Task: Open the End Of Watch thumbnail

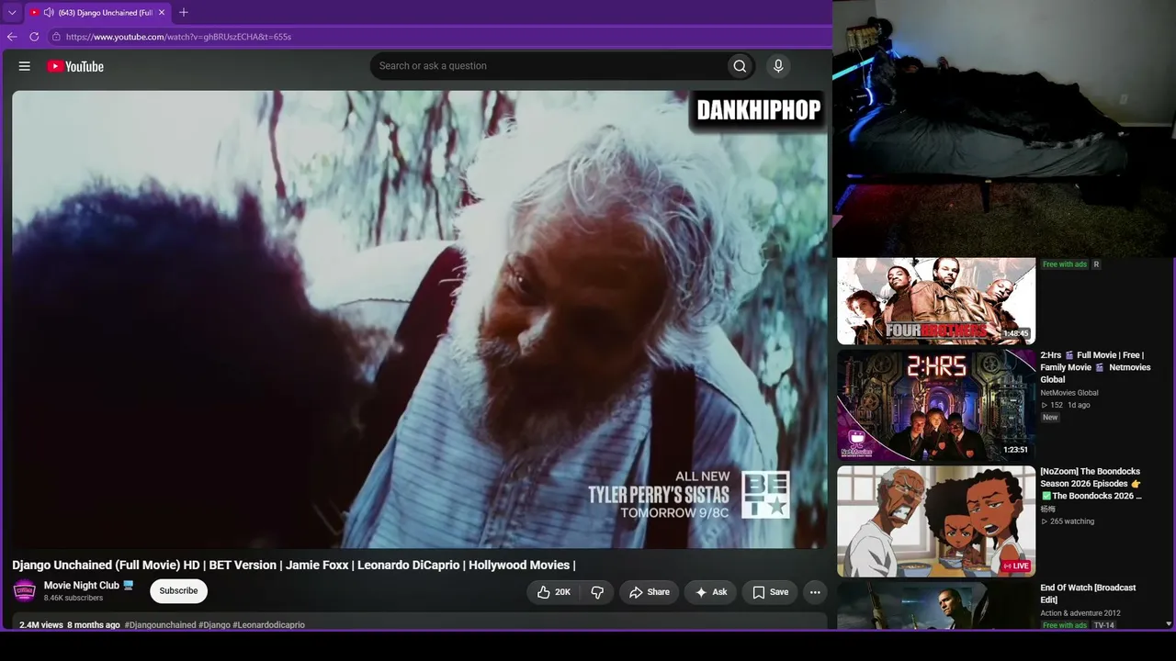Action: pyautogui.click(x=936, y=606)
